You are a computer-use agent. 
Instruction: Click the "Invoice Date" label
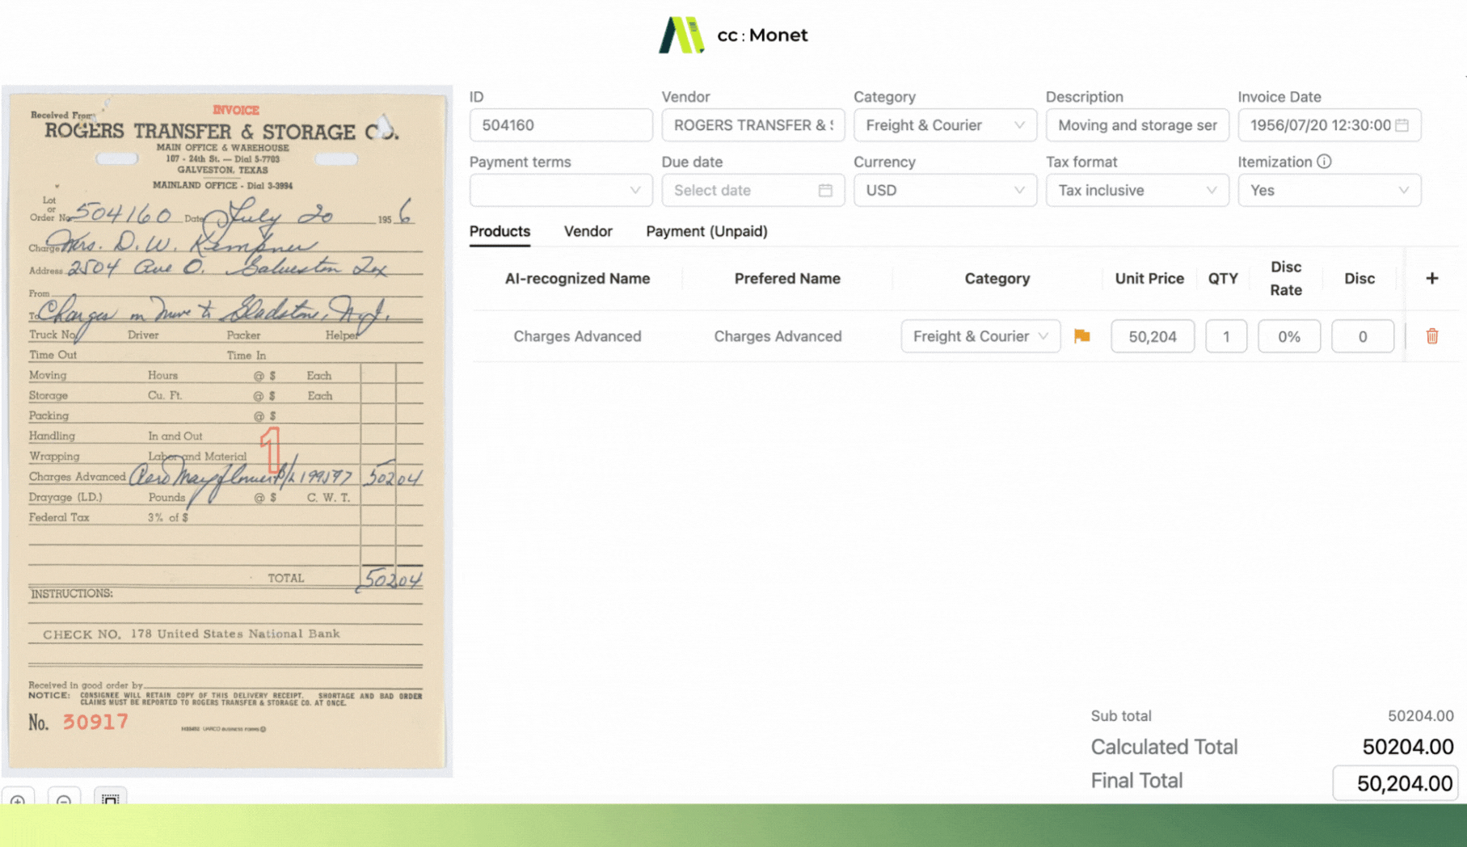[x=1279, y=97]
